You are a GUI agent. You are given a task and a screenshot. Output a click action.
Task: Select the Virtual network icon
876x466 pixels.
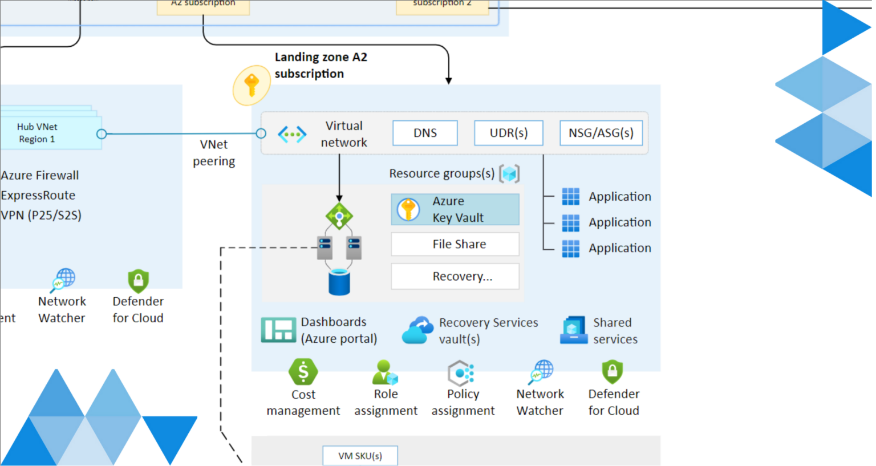pos(292,135)
